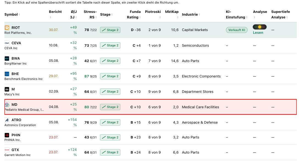Click the BWA BorgWarner logo icon
The image size is (299, 161).
[x=7, y=59]
